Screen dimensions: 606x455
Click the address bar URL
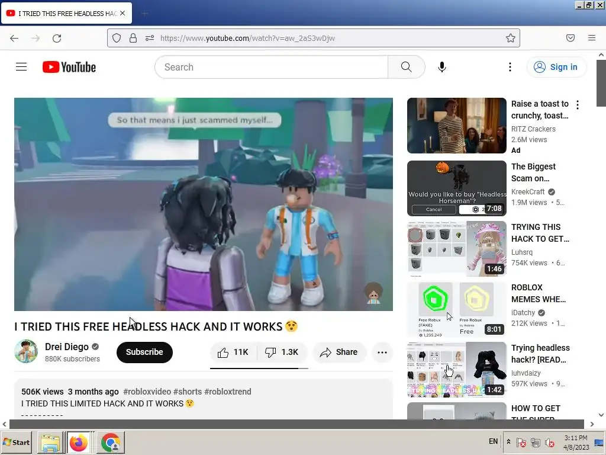click(x=247, y=38)
